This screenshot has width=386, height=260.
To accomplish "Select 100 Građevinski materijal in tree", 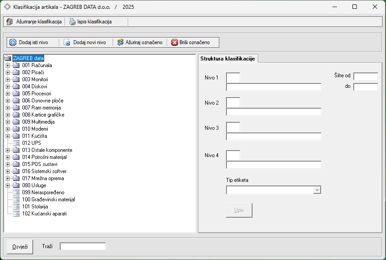I will 49,200.
